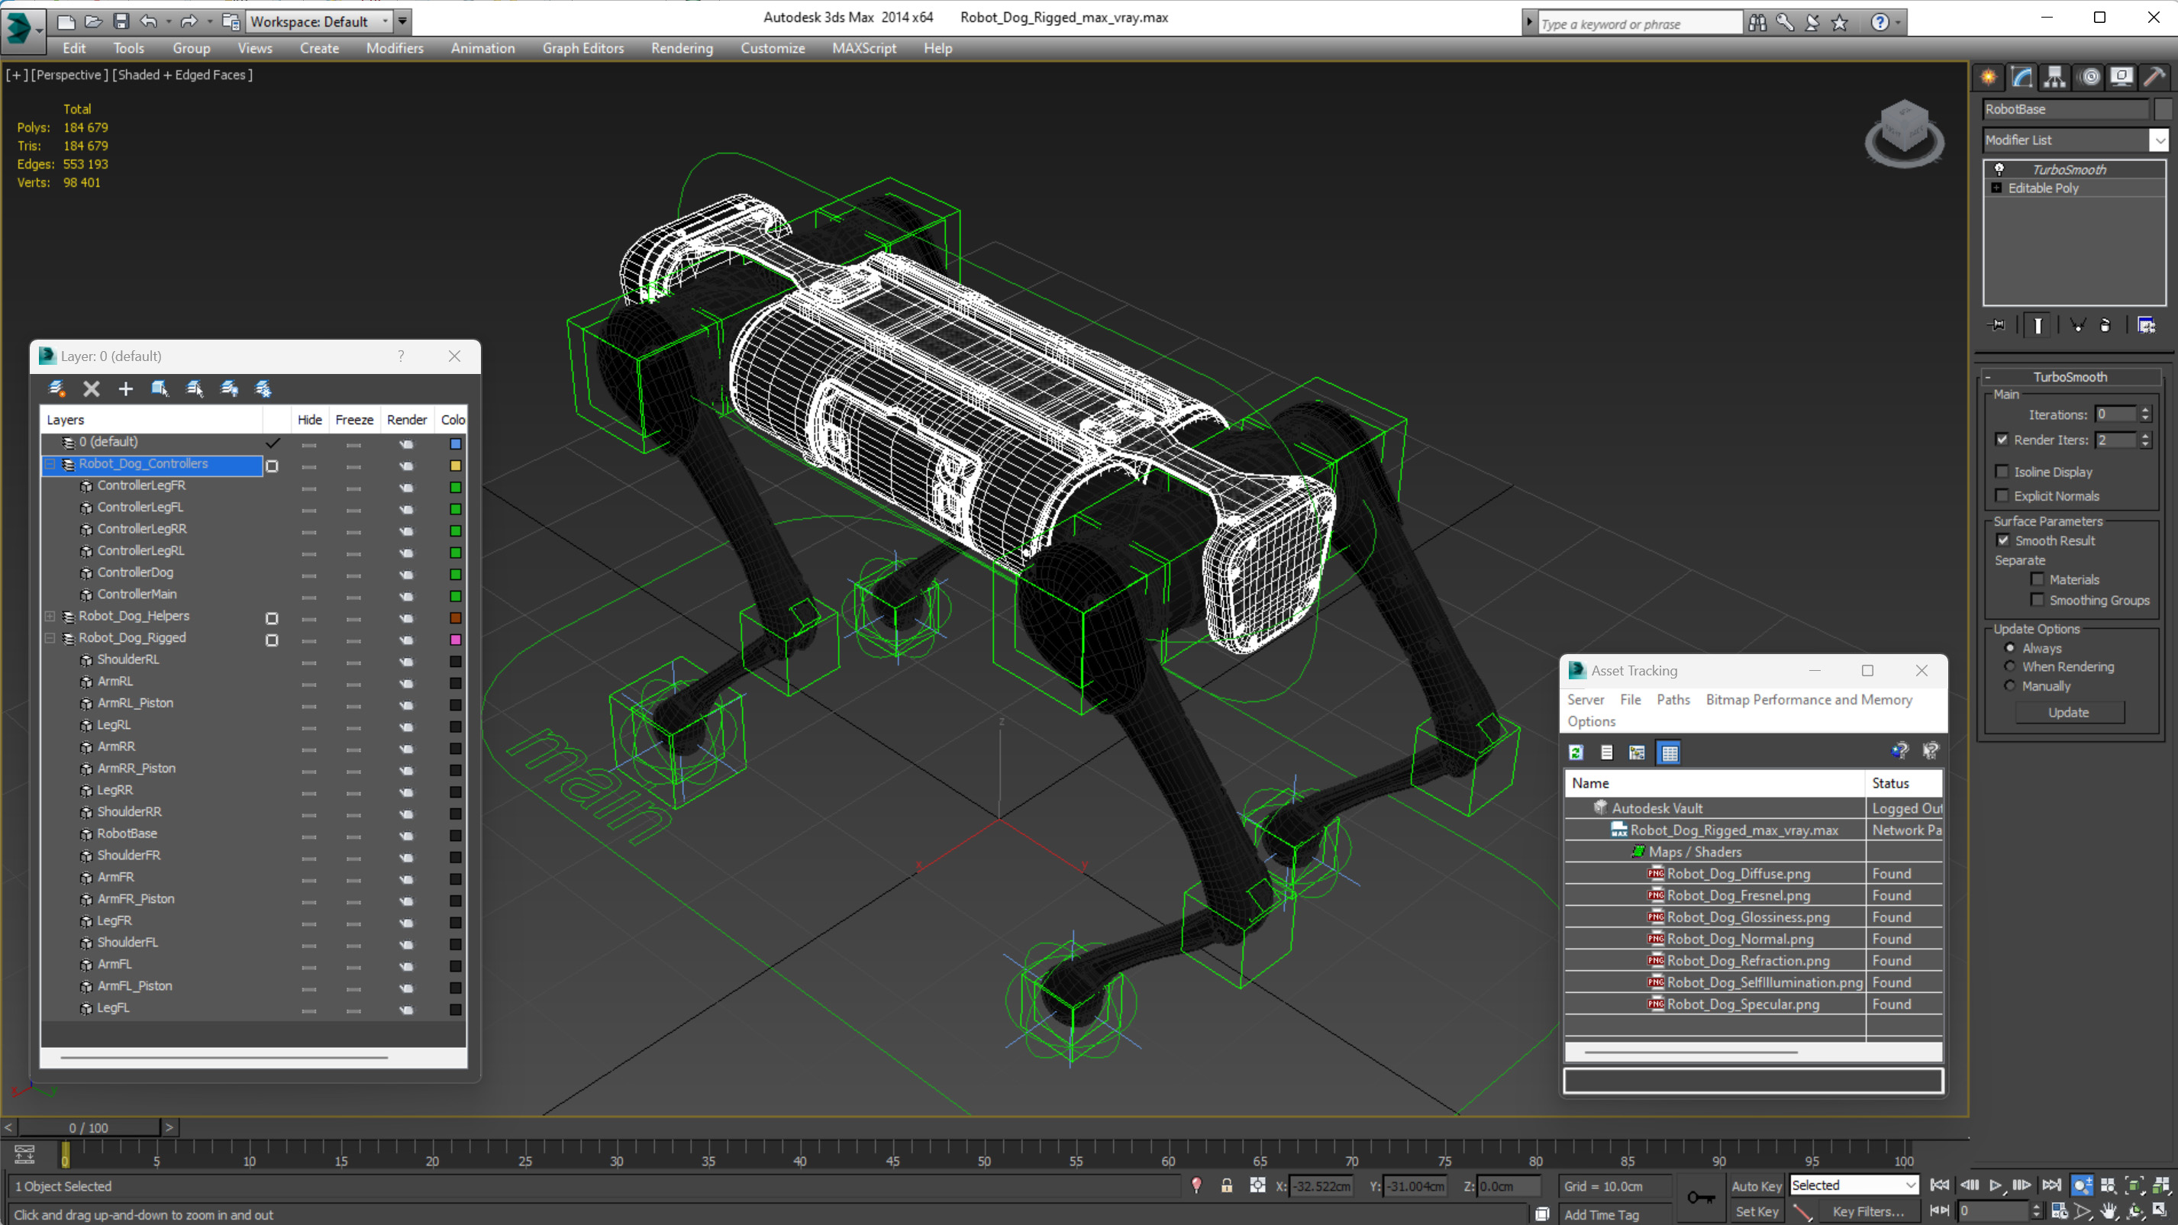Toggle visibility for Robot_Dog_Controllers layer

pos(310,464)
